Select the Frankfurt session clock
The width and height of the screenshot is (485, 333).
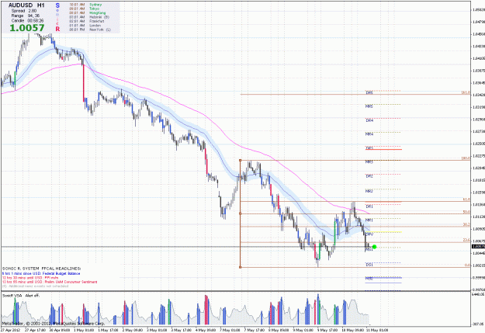point(86,22)
